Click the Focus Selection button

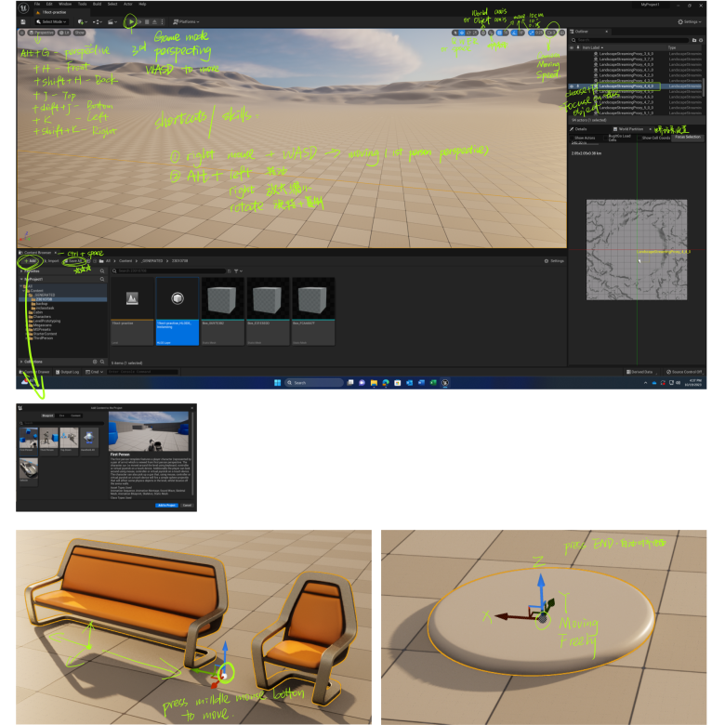(688, 138)
